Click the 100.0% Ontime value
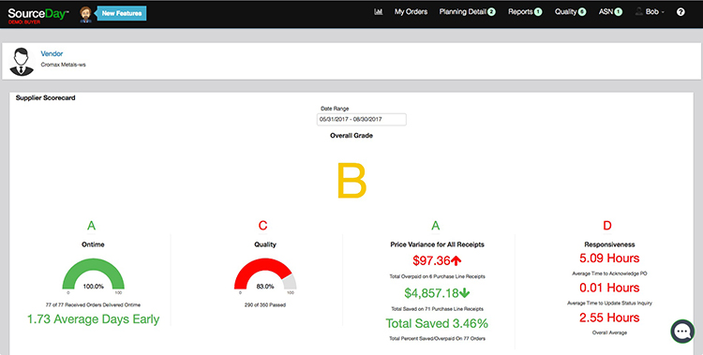 pyautogui.click(x=93, y=286)
